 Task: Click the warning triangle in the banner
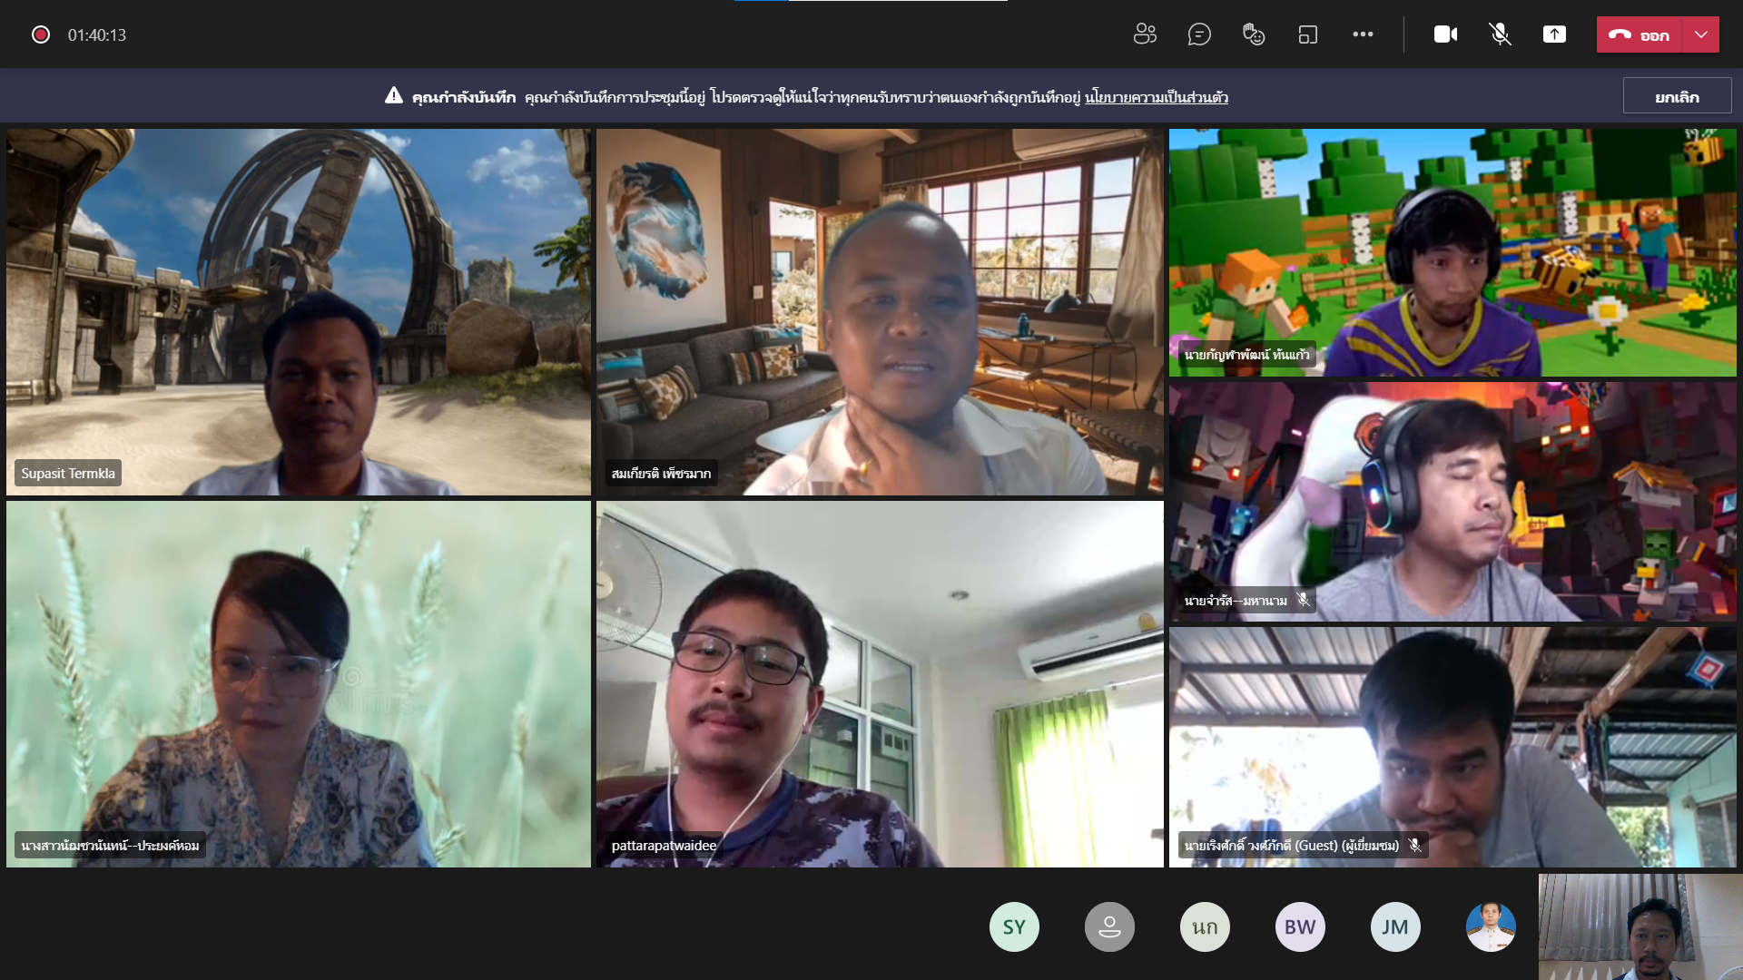[393, 95]
